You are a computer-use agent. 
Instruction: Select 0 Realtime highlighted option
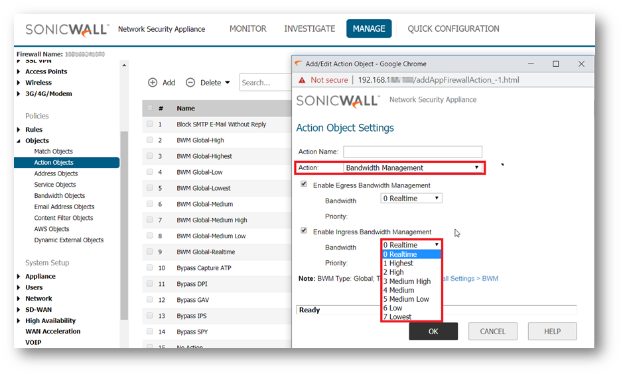tap(411, 254)
